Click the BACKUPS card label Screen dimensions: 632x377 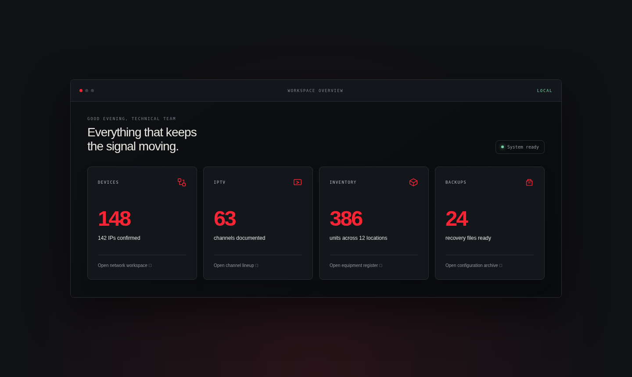click(456, 182)
